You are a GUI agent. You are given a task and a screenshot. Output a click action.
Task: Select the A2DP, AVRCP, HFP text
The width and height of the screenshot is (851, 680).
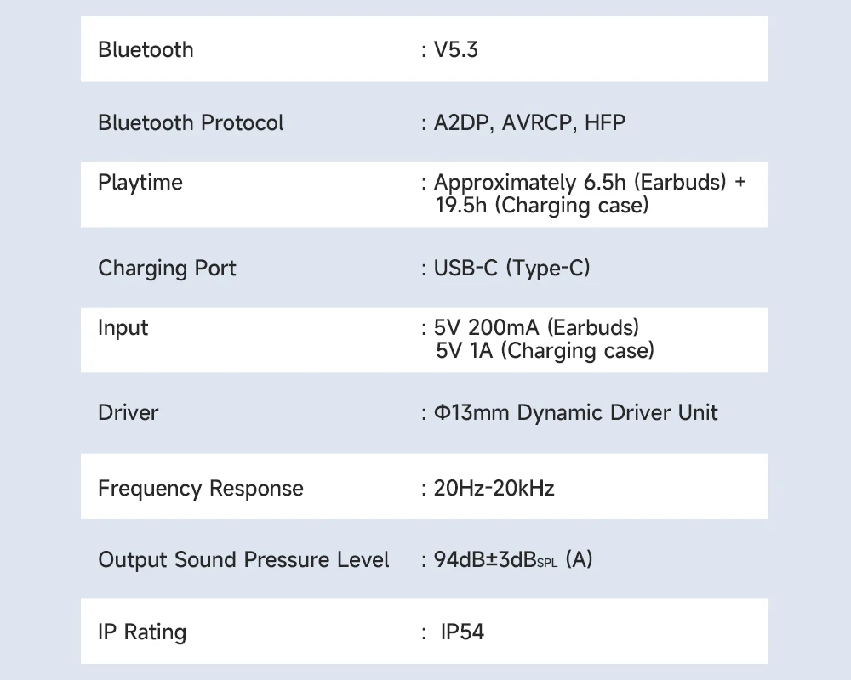[x=529, y=123]
